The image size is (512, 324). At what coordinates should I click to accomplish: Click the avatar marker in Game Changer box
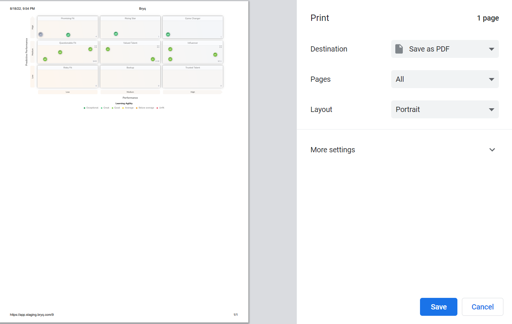(x=168, y=34)
